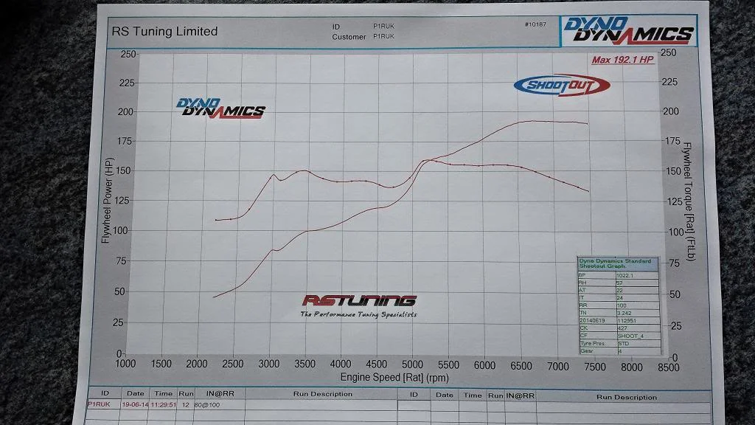Click the Gear row in info box
755x425 pixels.
pos(619,350)
